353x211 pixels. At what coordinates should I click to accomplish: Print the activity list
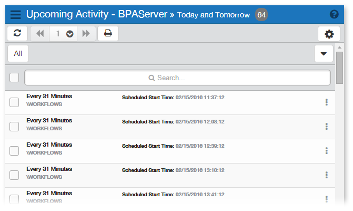[108, 33]
